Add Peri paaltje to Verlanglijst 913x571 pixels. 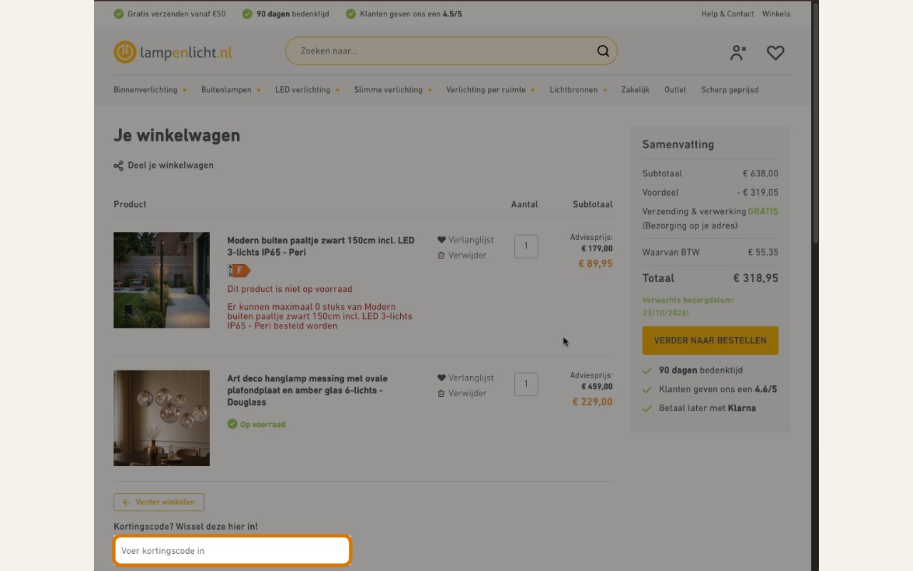point(465,240)
